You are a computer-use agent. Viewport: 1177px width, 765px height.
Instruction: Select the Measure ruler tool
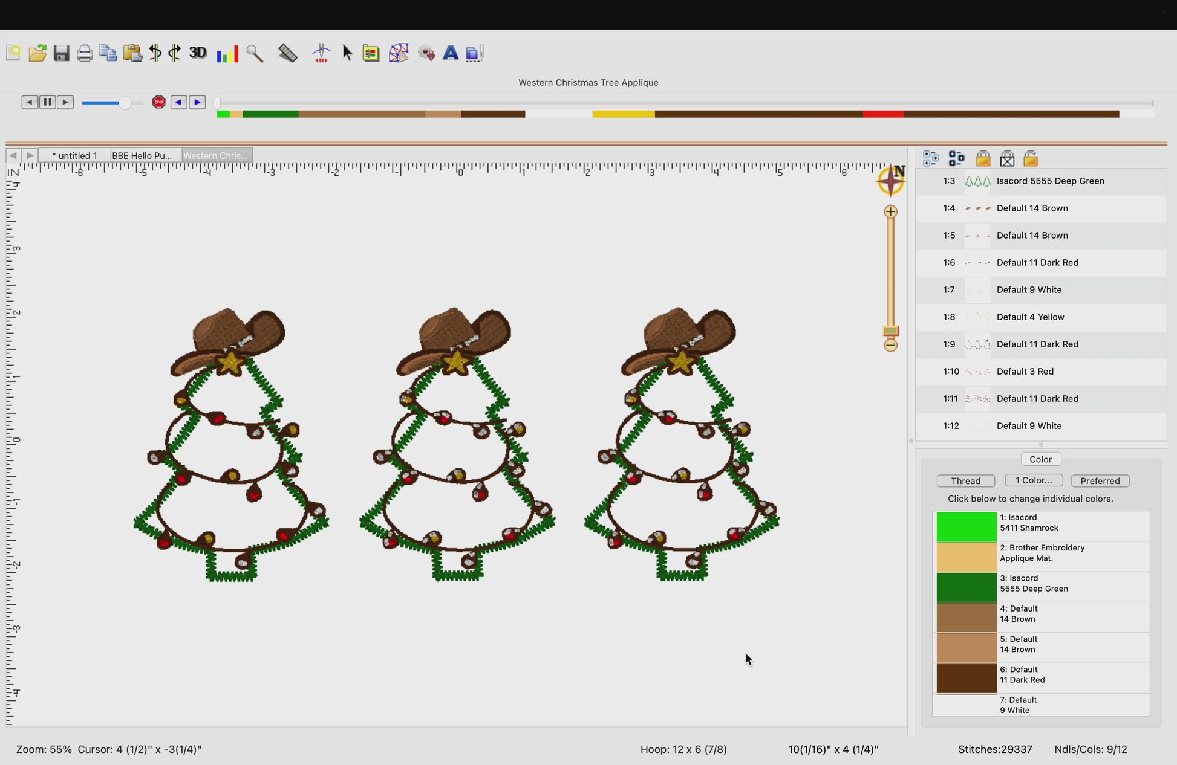click(287, 53)
